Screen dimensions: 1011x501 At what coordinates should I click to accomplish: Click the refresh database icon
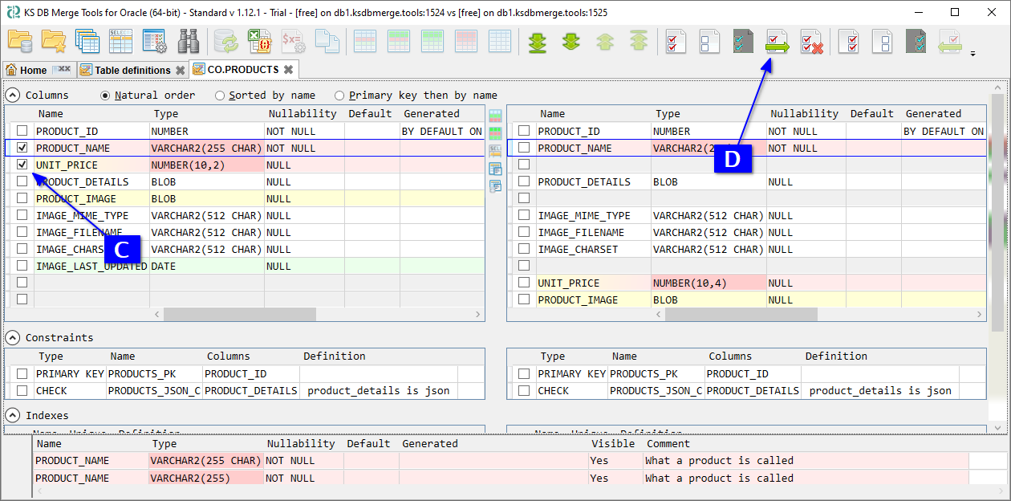click(x=225, y=41)
